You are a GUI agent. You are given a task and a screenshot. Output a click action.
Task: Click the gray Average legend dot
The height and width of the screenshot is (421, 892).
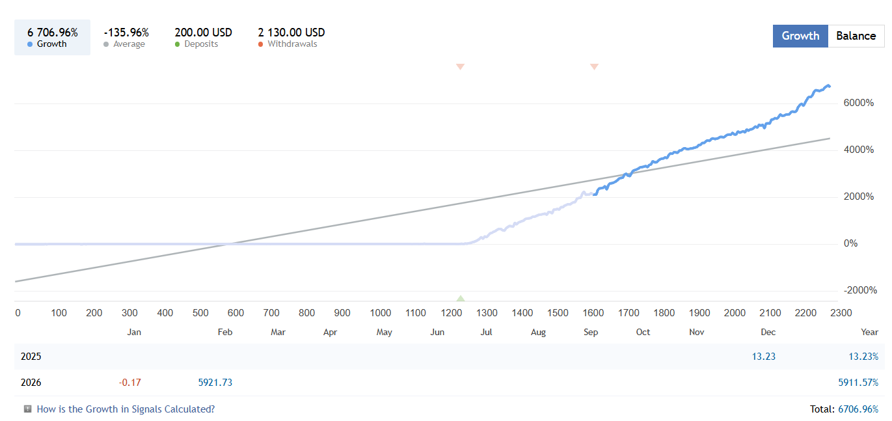106,44
